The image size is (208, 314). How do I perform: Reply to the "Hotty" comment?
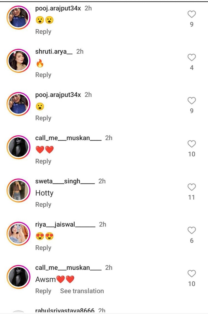[43, 205]
